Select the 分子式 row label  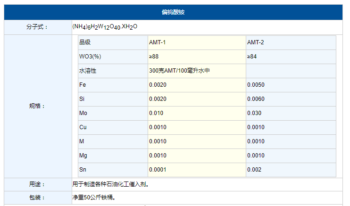[x=37, y=27]
